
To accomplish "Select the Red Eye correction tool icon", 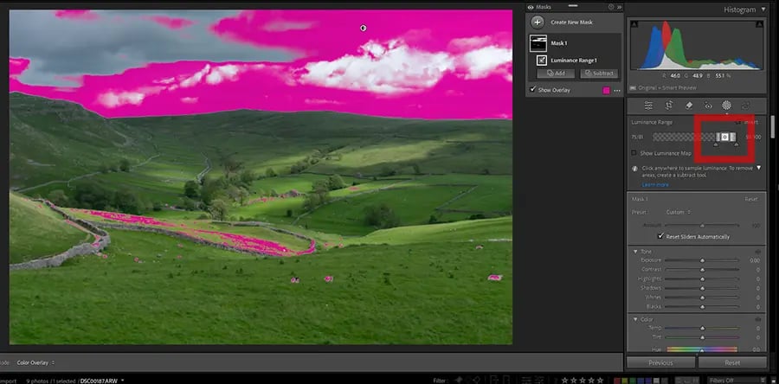I will pyautogui.click(x=708, y=106).
